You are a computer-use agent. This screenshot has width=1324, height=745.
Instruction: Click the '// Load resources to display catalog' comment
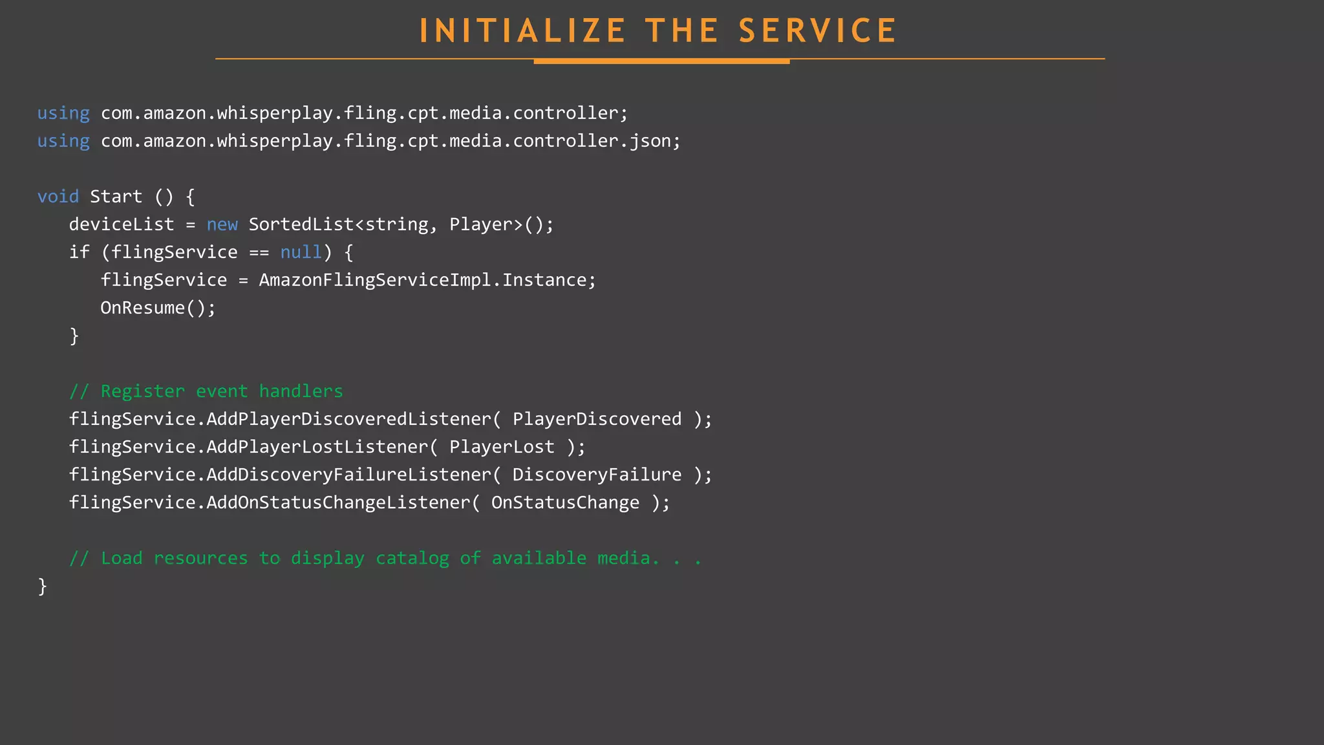click(x=385, y=558)
